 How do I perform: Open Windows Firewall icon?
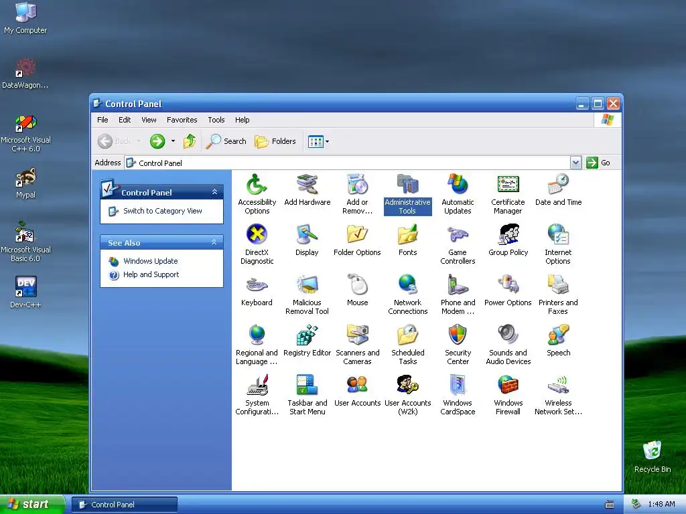click(508, 395)
